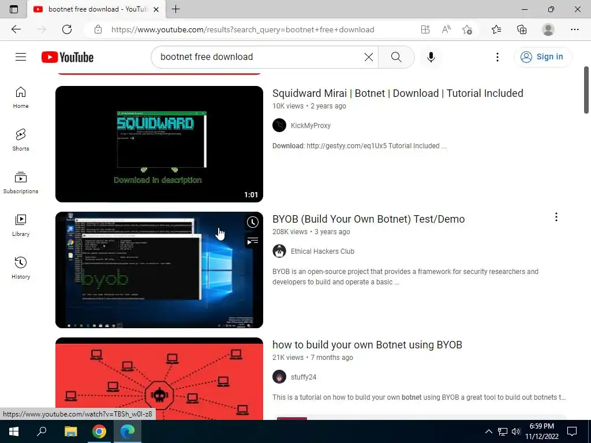Image resolution: width=591 pixels, height=443 pixels.
Task: Open action menu for BYOB Test/Demo video
Action: click(556, 217)
